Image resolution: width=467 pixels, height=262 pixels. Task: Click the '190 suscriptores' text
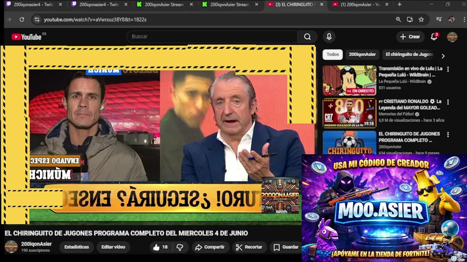(35, 251)
